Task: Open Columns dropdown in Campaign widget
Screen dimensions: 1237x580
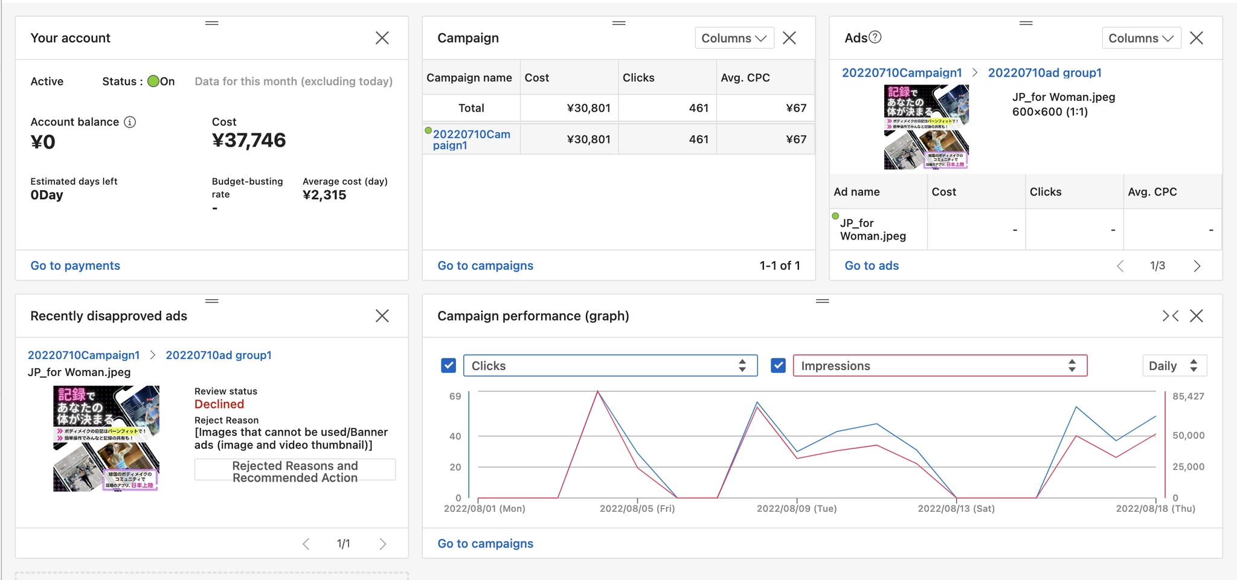Action: pos(734,38)
